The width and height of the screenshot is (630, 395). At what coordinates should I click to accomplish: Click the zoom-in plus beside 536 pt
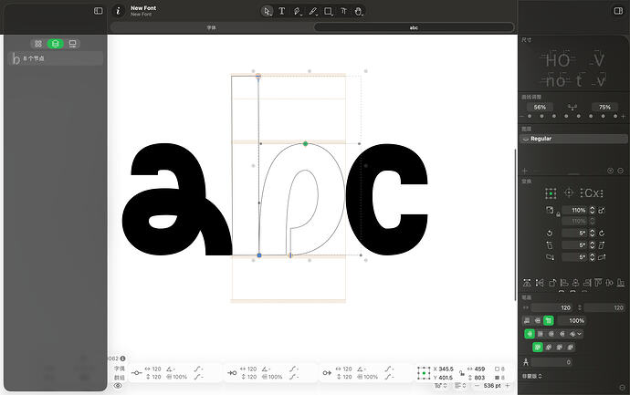click(x=508, y=385)
